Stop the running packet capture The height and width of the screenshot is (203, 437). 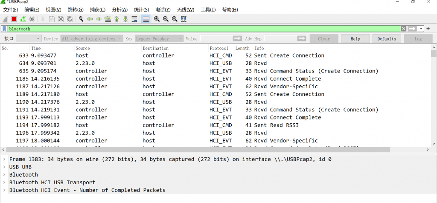(14, 19)
